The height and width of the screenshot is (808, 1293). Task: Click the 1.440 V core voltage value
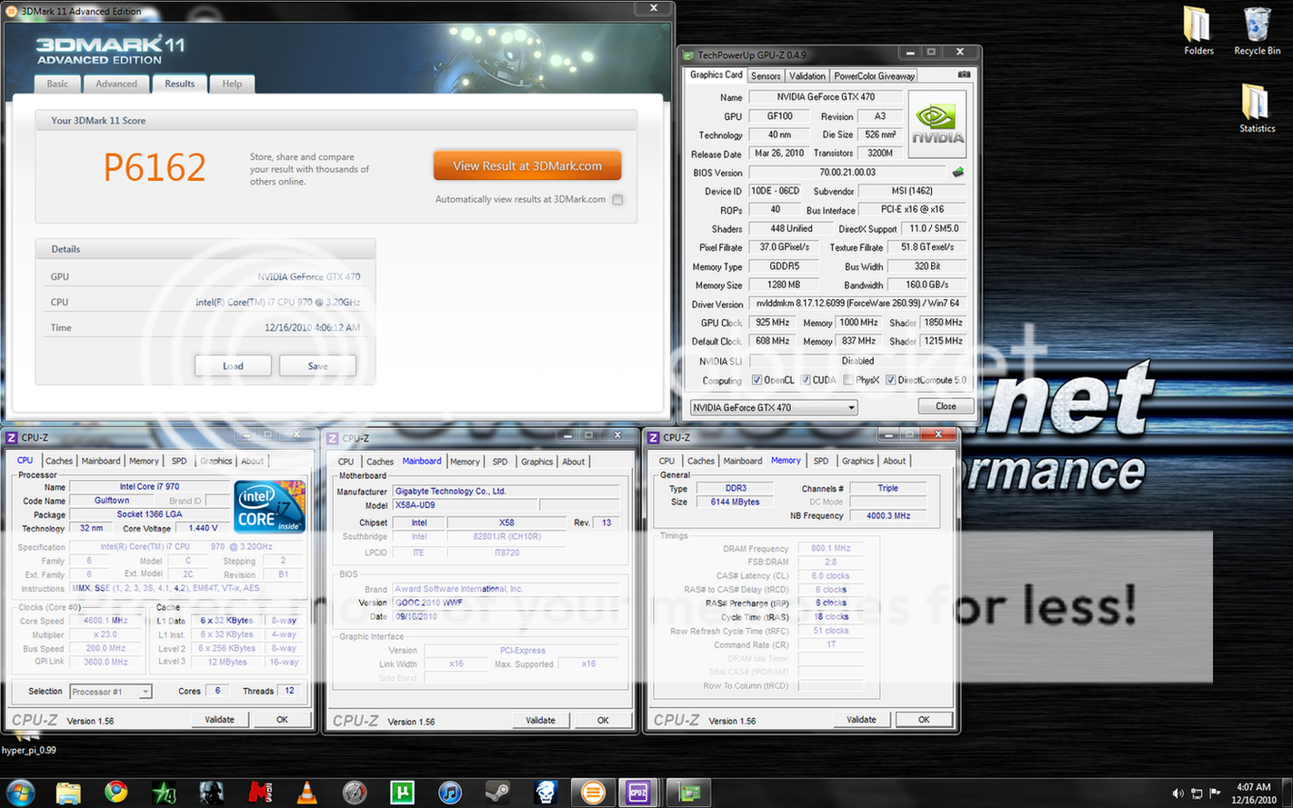pyautogui.click(x=201, y=528)
